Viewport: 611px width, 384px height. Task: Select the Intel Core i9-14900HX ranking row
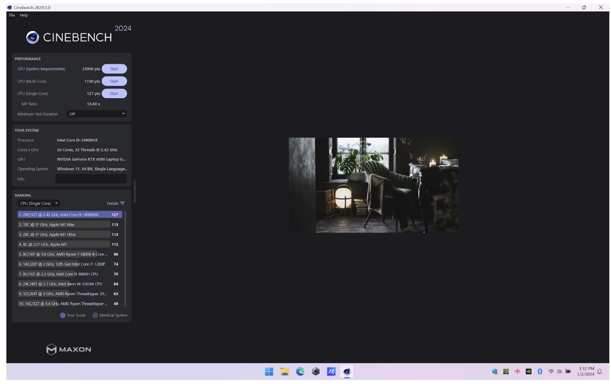pyautogui.click(x=70, y=215)
